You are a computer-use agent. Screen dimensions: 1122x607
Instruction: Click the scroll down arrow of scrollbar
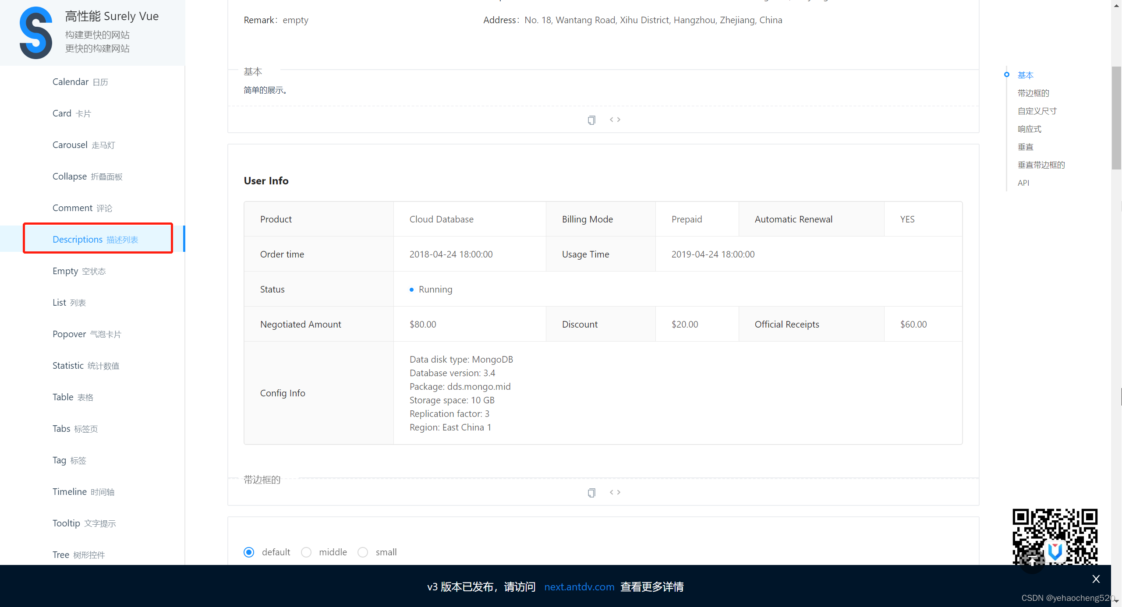coord(1116,601)
